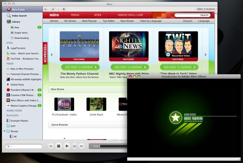243x163 pixels.
Task: Open YouTube site in sidebar
Action: click(22, 59)
